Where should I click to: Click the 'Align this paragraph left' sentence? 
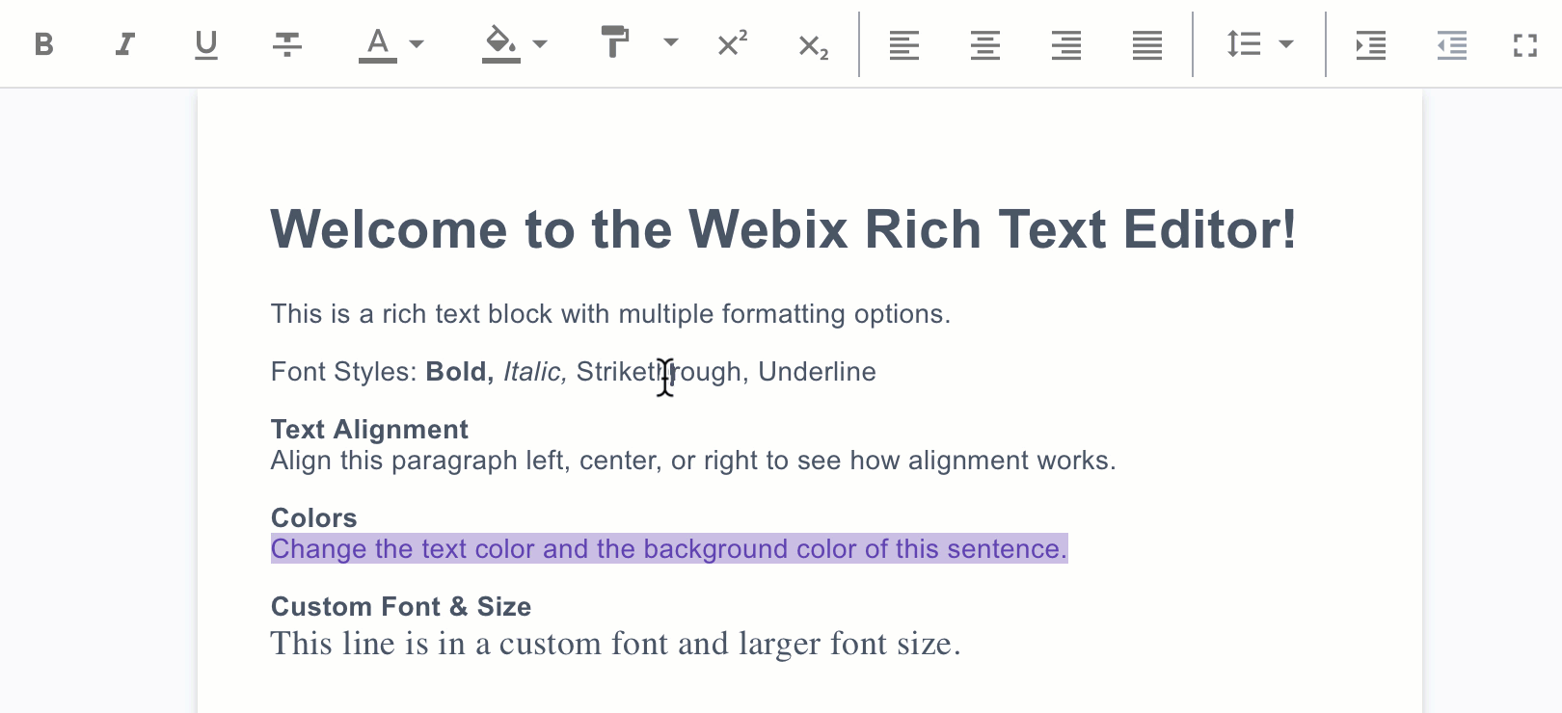click(x=693, y=461)
